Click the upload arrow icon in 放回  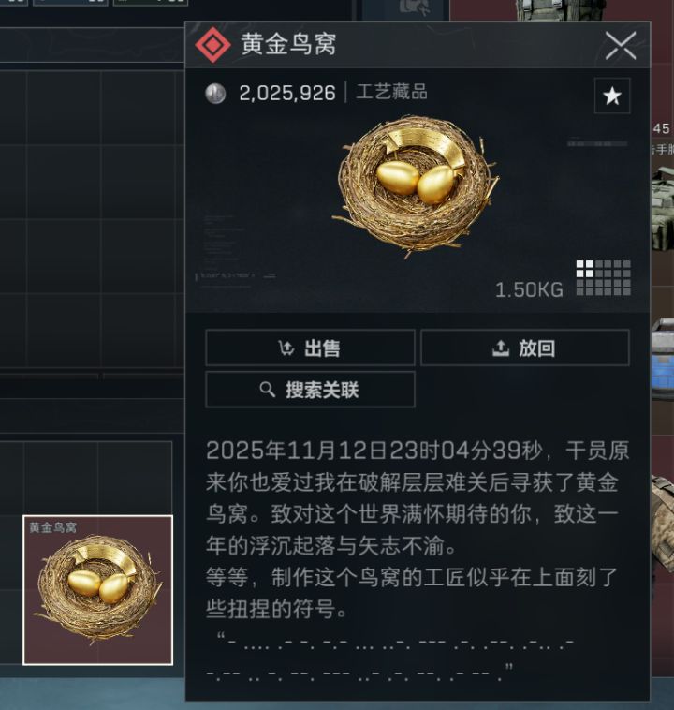[x=501, y=348]
